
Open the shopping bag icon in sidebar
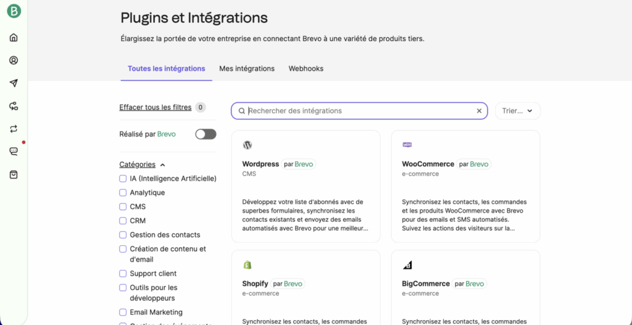click(x=14, y=175)
